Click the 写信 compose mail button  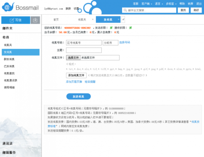pyautogui.click(x=16, y=20)
